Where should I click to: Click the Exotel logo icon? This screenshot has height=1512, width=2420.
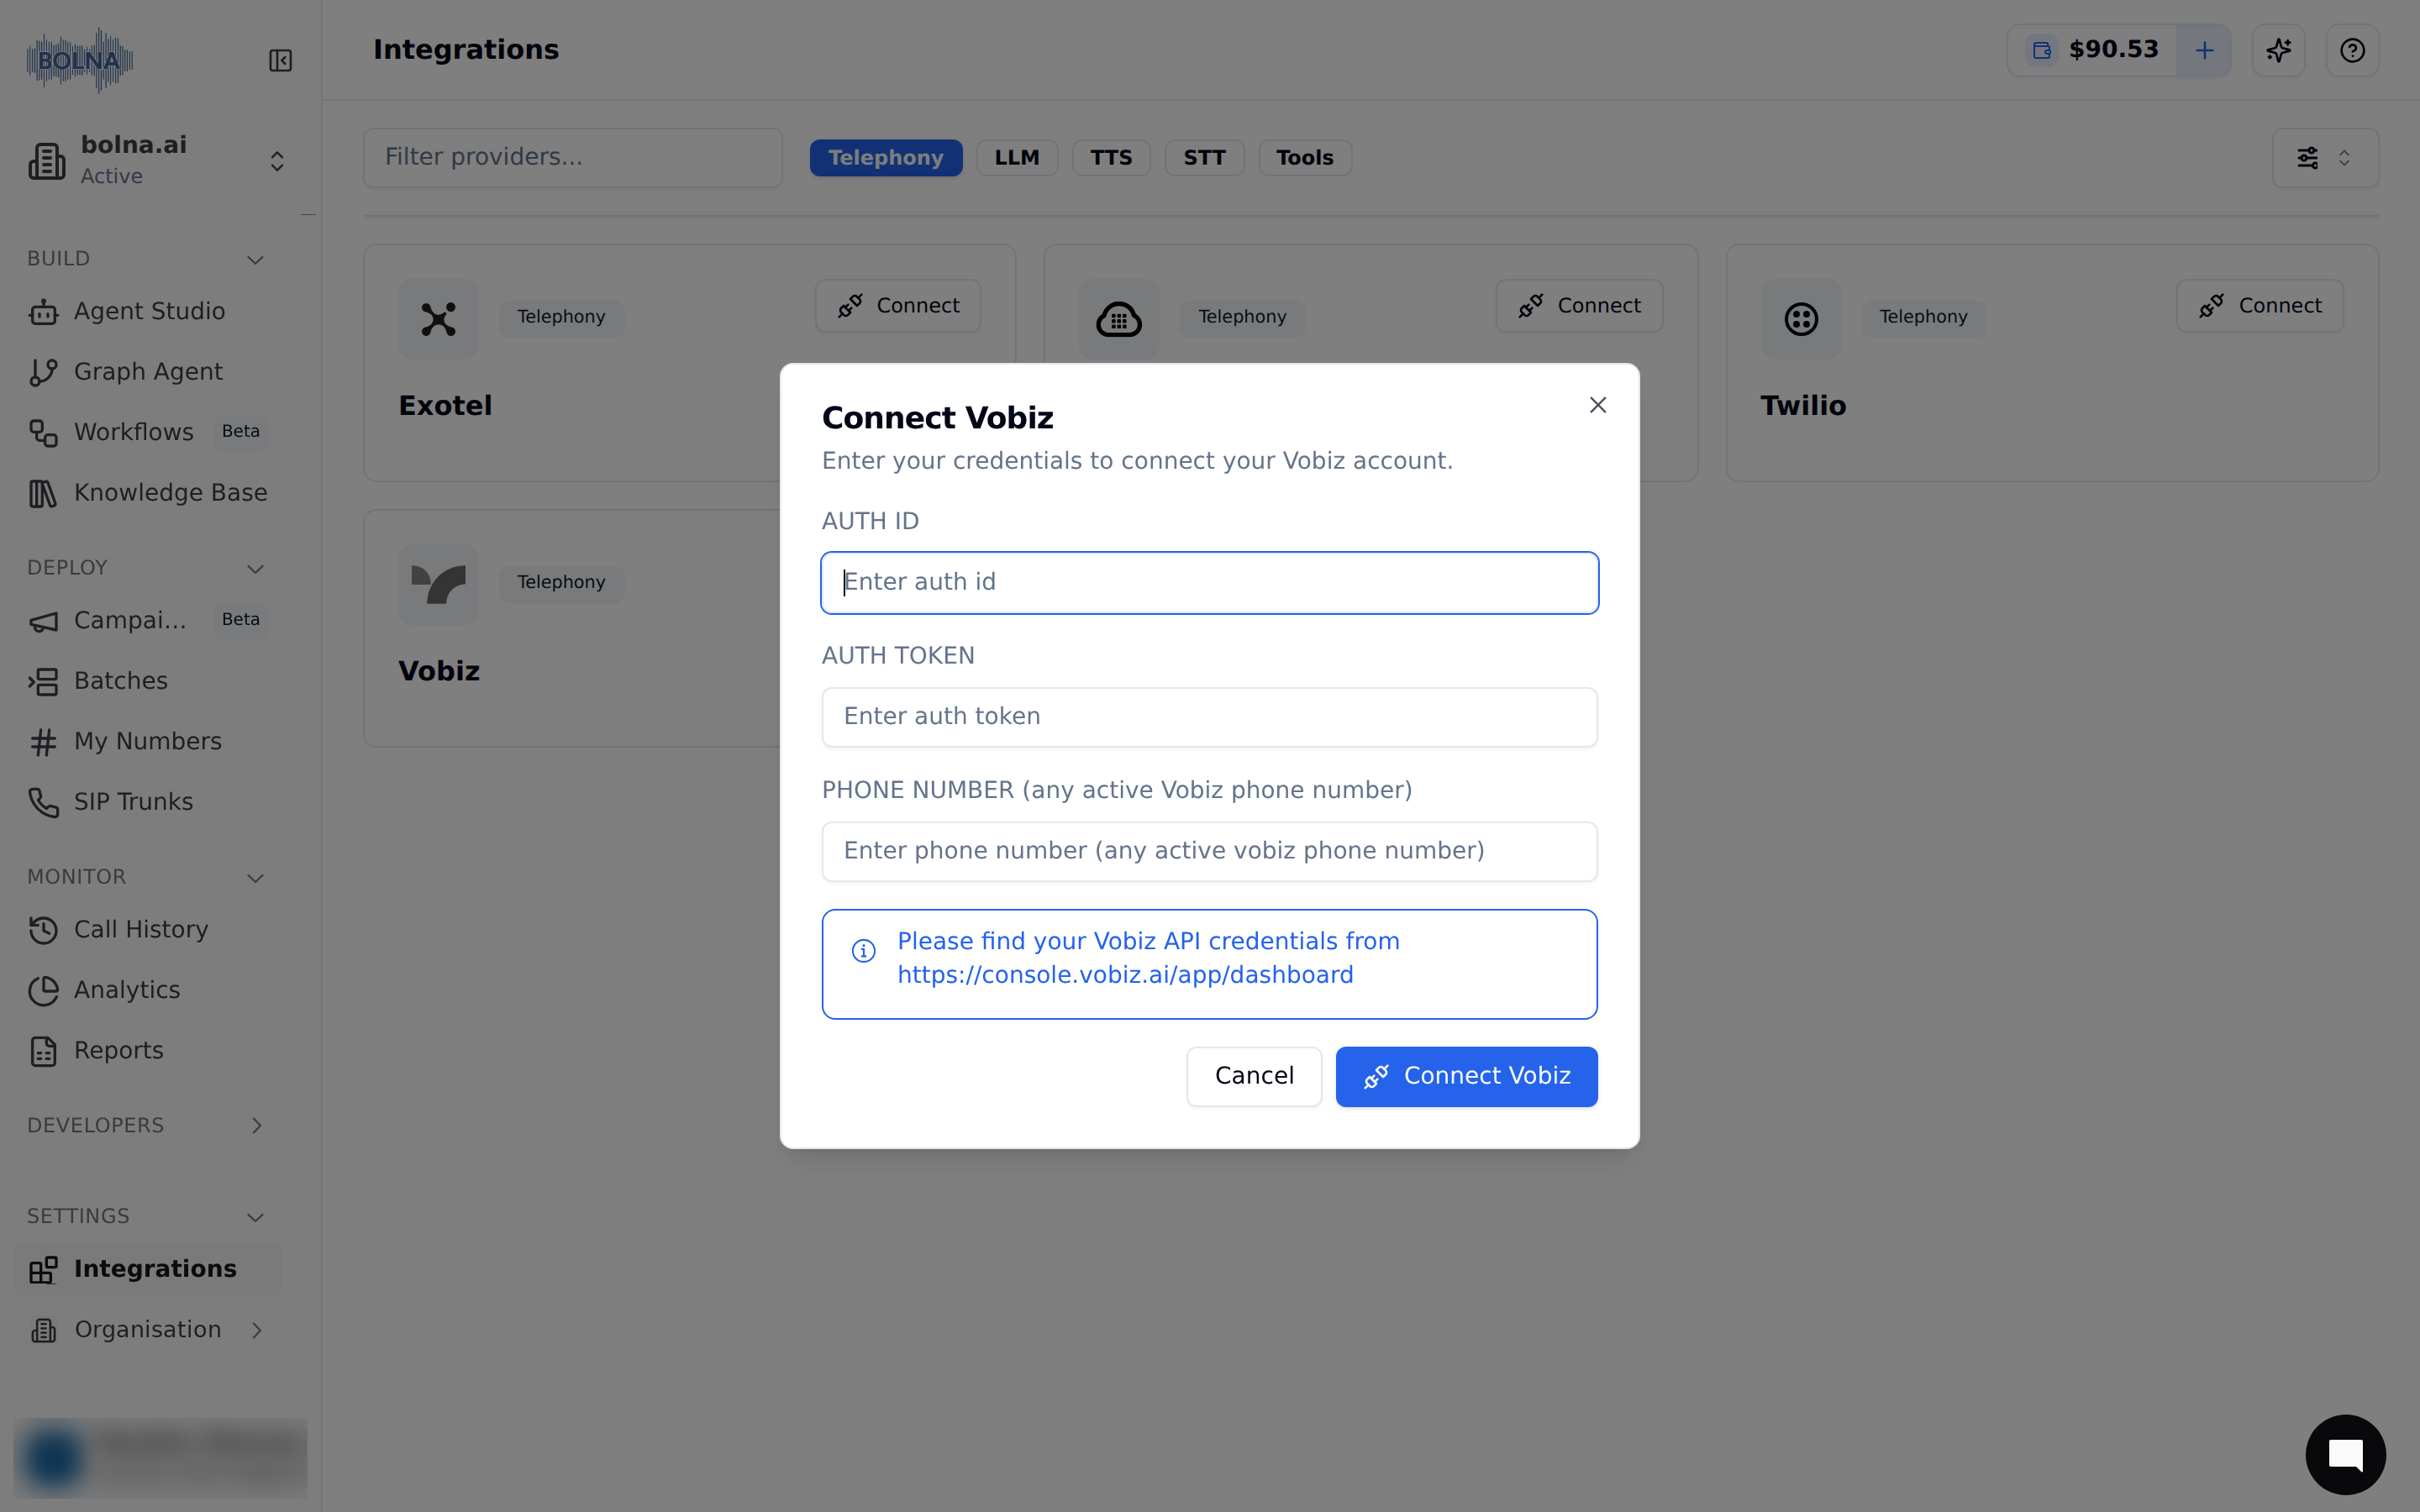click(438, 319)
